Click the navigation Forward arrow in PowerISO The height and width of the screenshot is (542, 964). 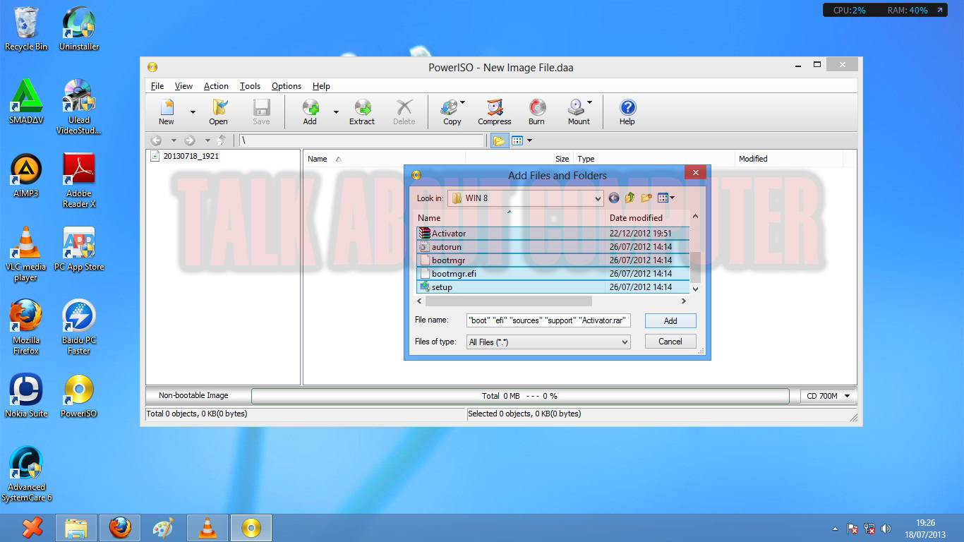(189, 140)
